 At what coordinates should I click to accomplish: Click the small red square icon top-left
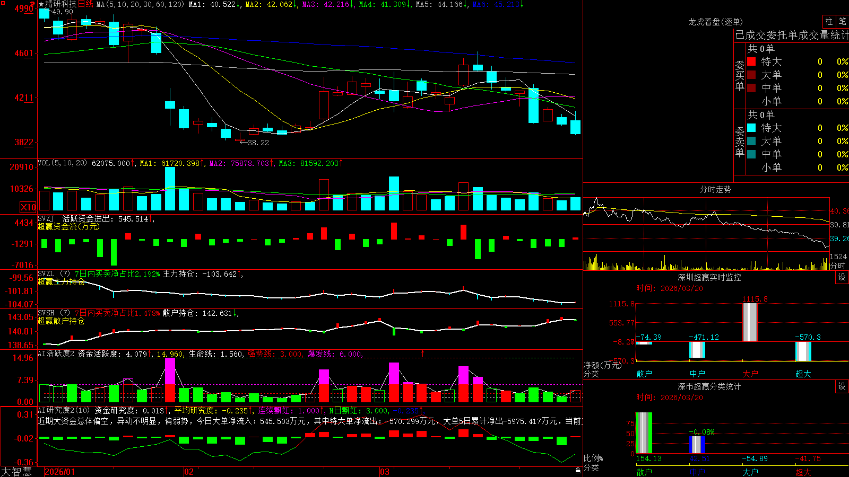coord(3,3)
